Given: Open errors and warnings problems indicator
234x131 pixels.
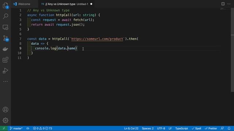Looking at the screenshot, I should pos(42,128).
